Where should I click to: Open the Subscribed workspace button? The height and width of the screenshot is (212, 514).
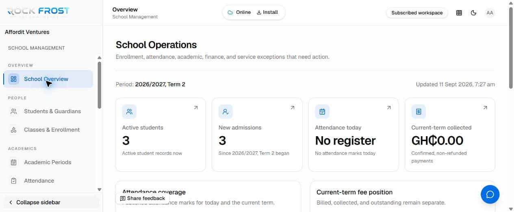pyautogui.click(x=417, y=13)
